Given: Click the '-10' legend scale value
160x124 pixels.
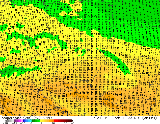Looking at the screenshot, I should point(22,123).
